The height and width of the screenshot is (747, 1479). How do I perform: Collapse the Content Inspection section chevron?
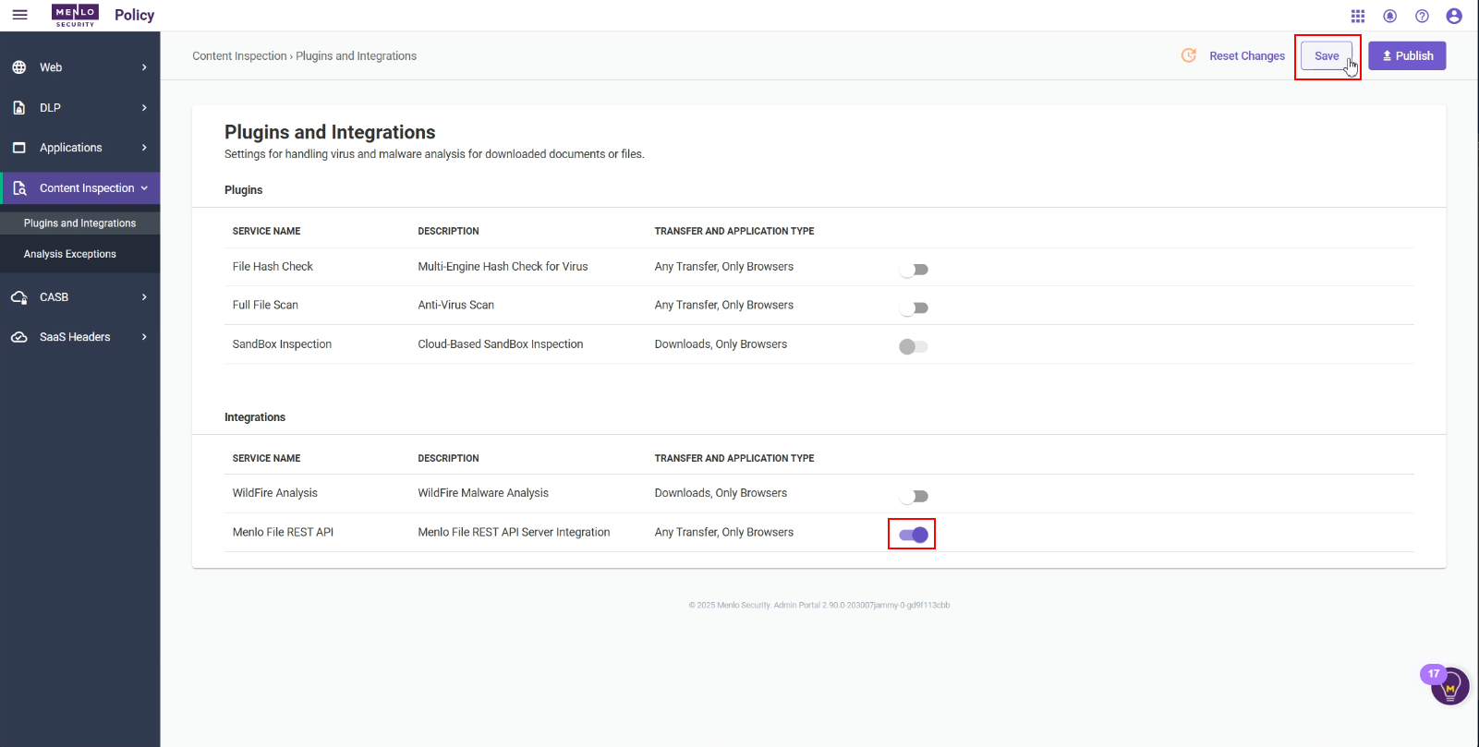pos(144,188)
